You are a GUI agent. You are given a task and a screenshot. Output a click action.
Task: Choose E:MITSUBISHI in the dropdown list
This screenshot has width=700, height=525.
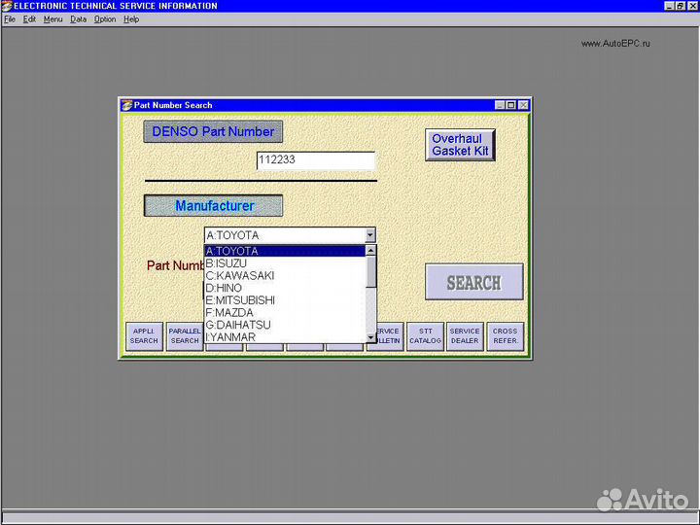click(240, 300)
